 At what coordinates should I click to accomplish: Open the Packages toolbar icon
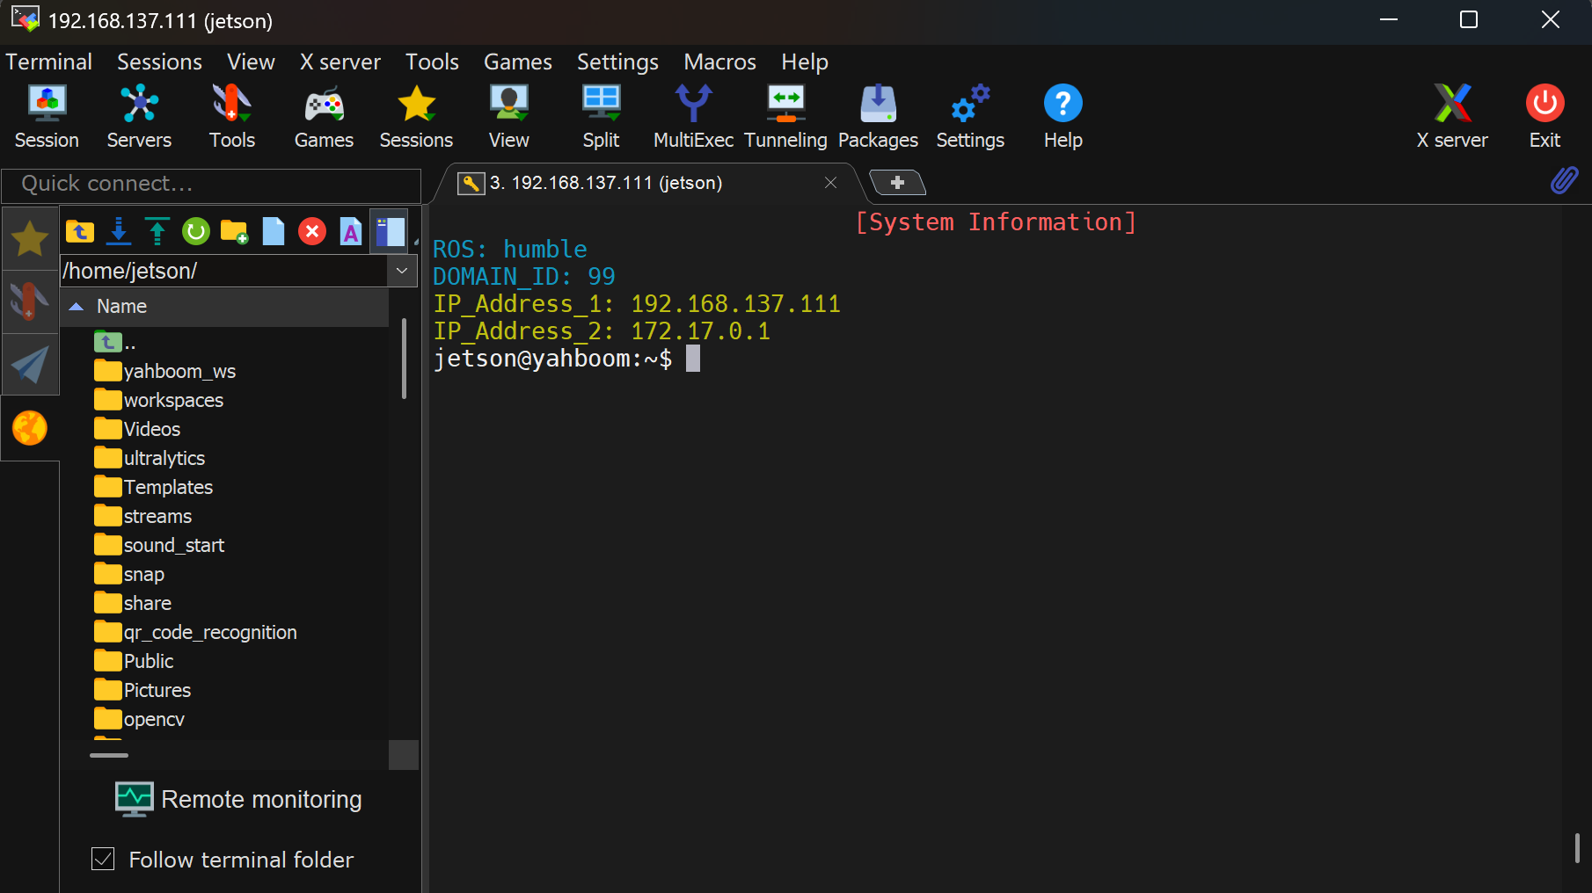coord(878,117)
